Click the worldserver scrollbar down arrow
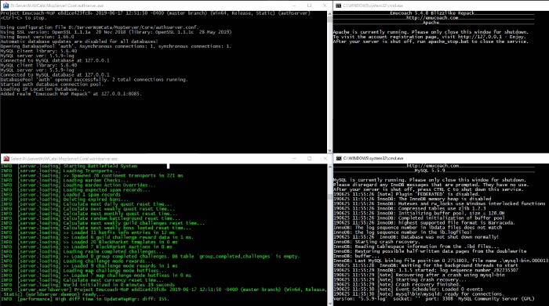 tap(329, 303)
